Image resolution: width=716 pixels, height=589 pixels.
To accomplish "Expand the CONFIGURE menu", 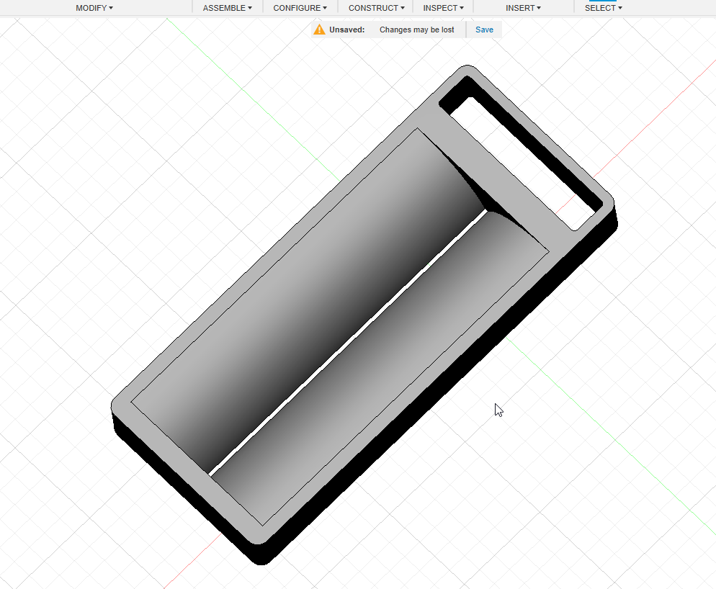I will (300, 8).
